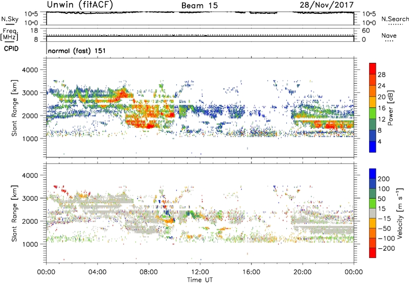The height and width of the screenshot is (283, 409).
Task: Click the left '10^5' noise scale value
Action: (32, 14)
